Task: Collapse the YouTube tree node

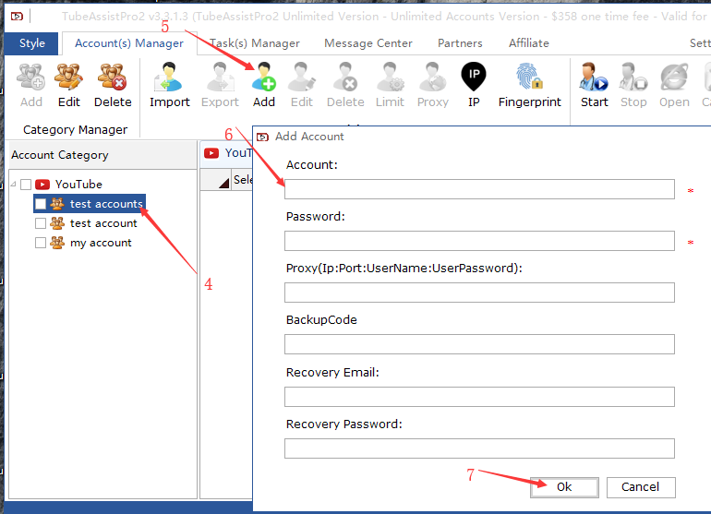Action: 13,185
